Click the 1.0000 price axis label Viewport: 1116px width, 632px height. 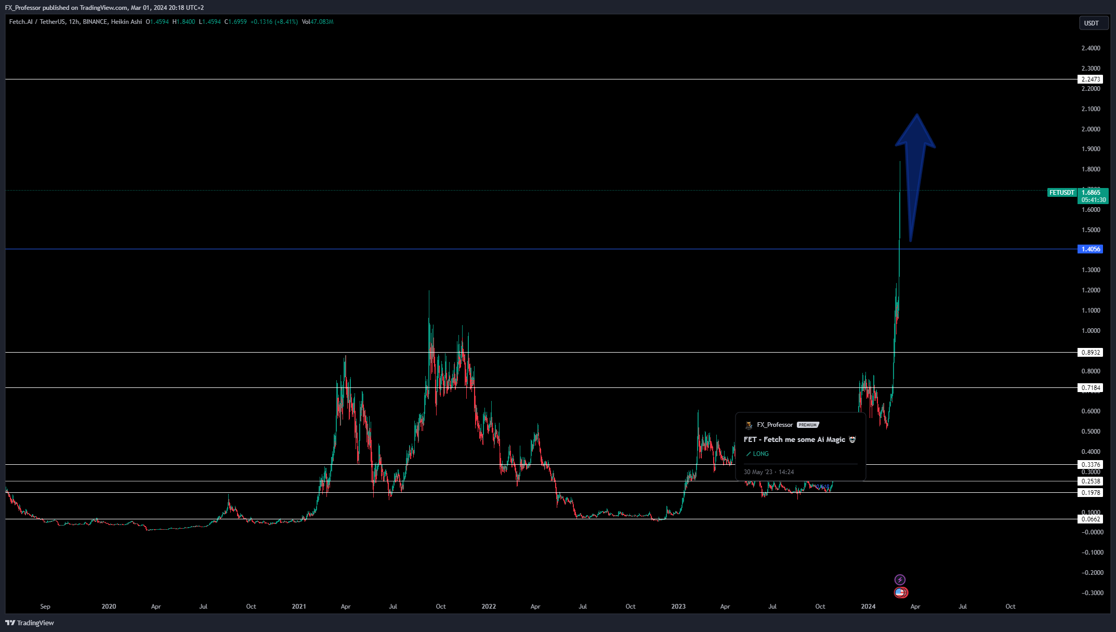coord(1091,331)
